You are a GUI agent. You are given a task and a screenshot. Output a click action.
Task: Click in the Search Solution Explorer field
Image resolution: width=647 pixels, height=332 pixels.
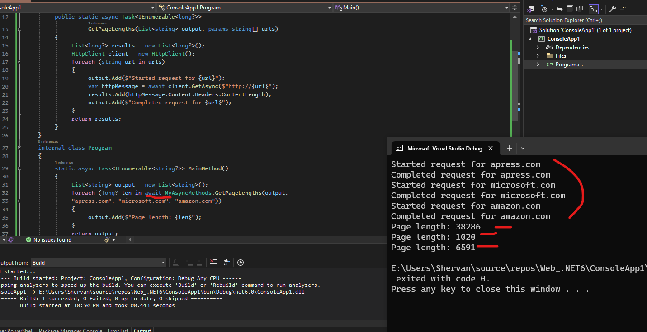pyautogui.click(x=585, y=20)
